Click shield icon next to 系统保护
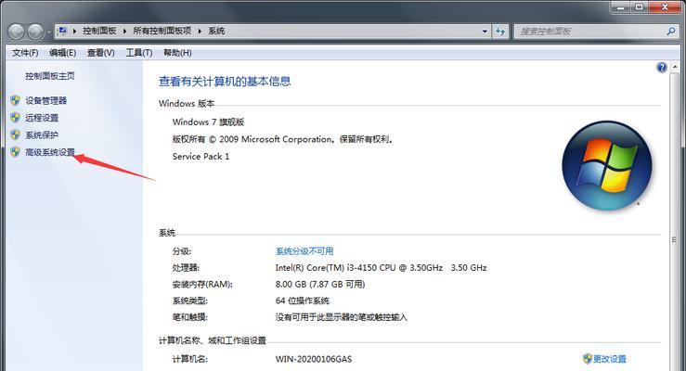The image size is (686, 371). [15, 134]
